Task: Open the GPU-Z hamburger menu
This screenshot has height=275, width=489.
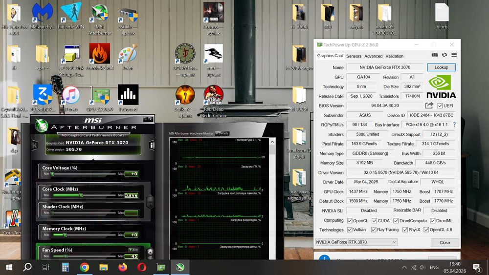Action: (x=454, y=55)
